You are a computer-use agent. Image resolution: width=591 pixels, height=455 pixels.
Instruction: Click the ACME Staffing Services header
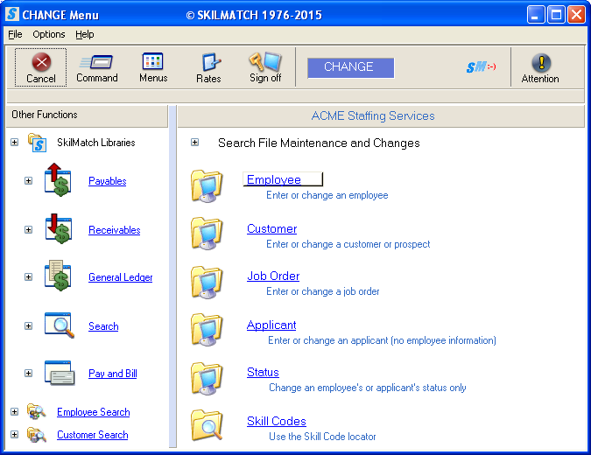(381, 116)
